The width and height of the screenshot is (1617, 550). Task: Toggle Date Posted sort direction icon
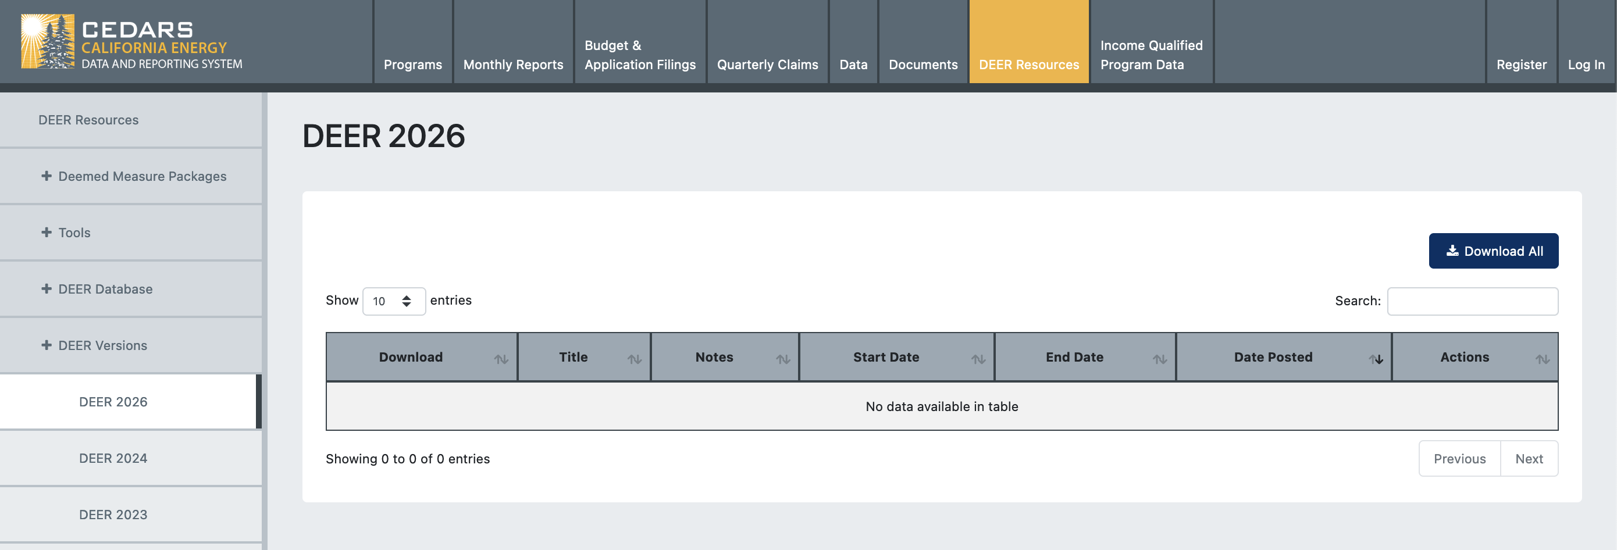(x=1376, y=359)
